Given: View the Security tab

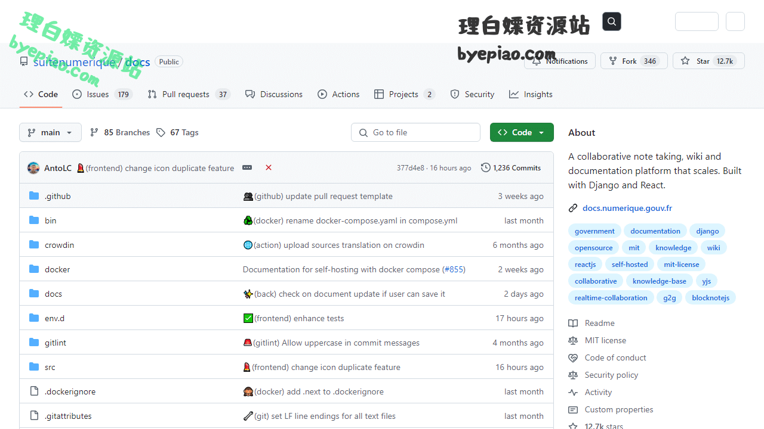Looking at the screenshot, I should tap(472, 94).
